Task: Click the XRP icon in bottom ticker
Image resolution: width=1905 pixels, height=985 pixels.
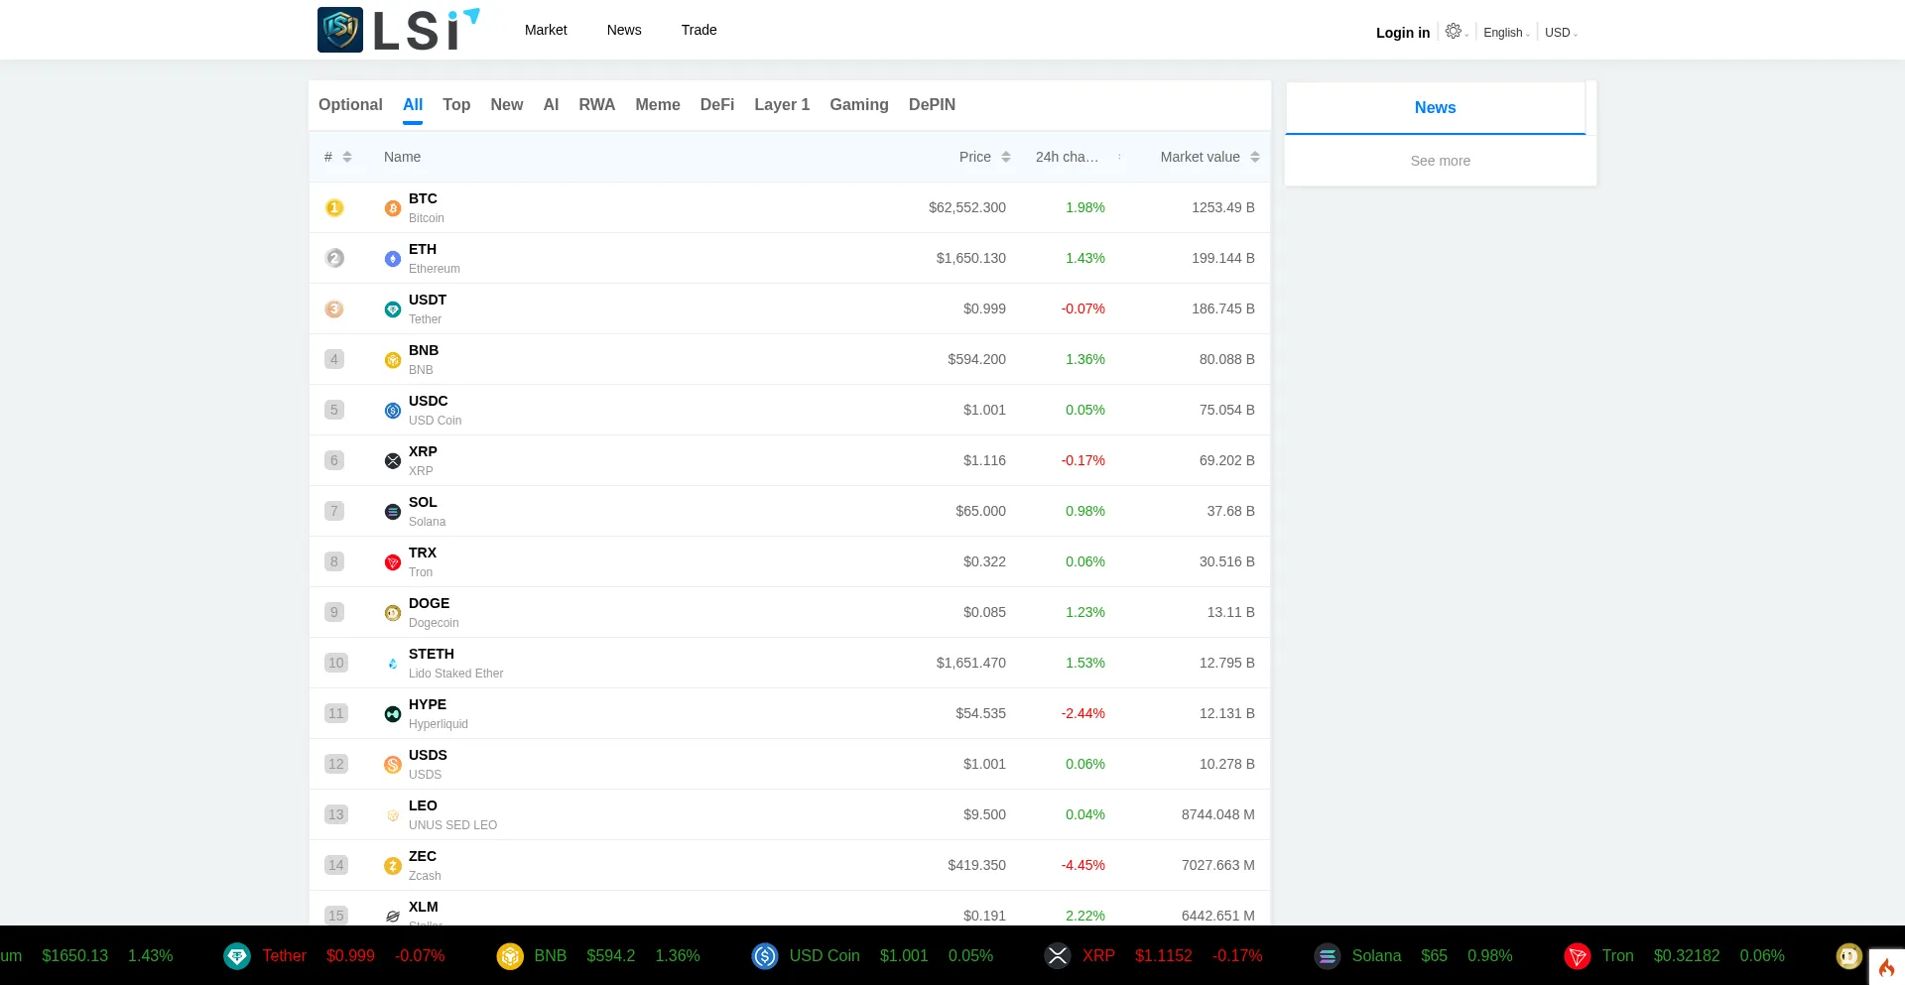Action: click(1058, 956)
